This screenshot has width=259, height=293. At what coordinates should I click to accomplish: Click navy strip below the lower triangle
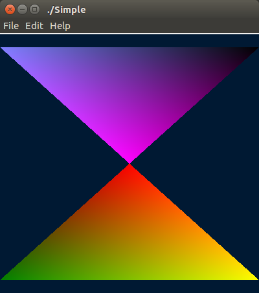click(129, 287)
